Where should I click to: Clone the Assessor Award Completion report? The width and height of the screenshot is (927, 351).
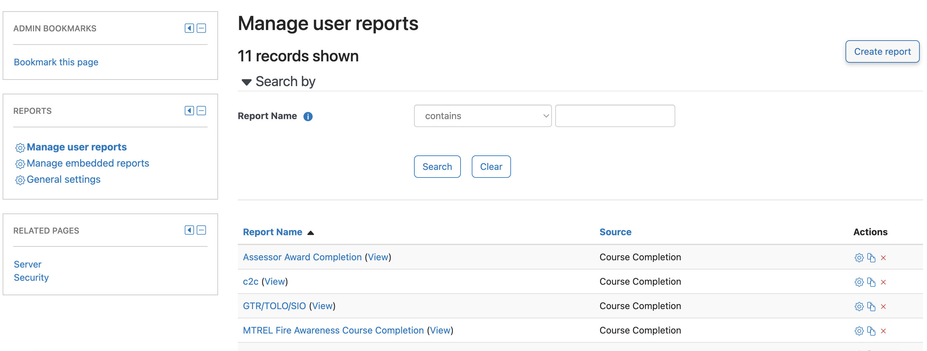(871, 258)
